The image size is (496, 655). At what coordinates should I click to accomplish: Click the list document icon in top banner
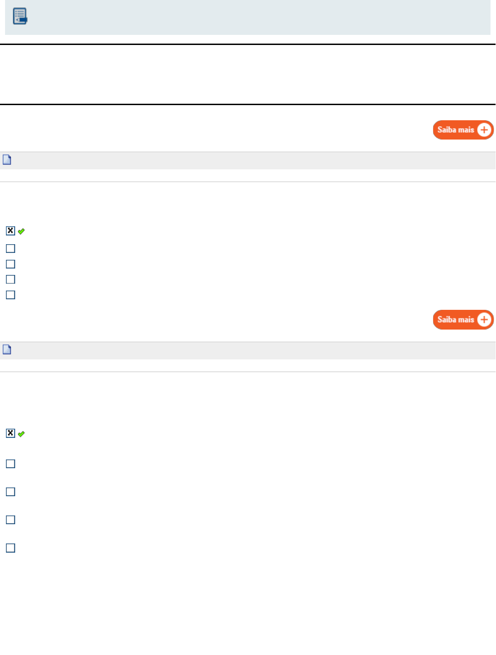click(20, 16)
